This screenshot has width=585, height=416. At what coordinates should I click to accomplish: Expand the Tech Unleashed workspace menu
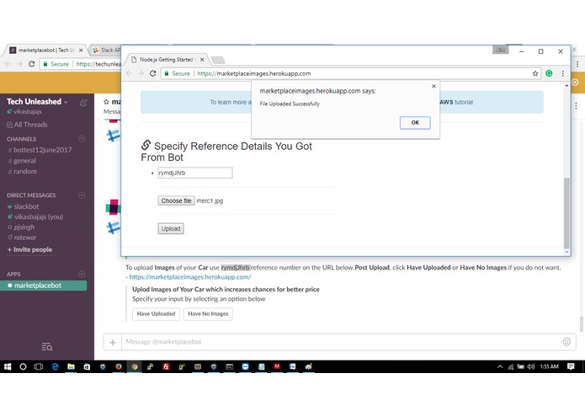tap(37, 102)
